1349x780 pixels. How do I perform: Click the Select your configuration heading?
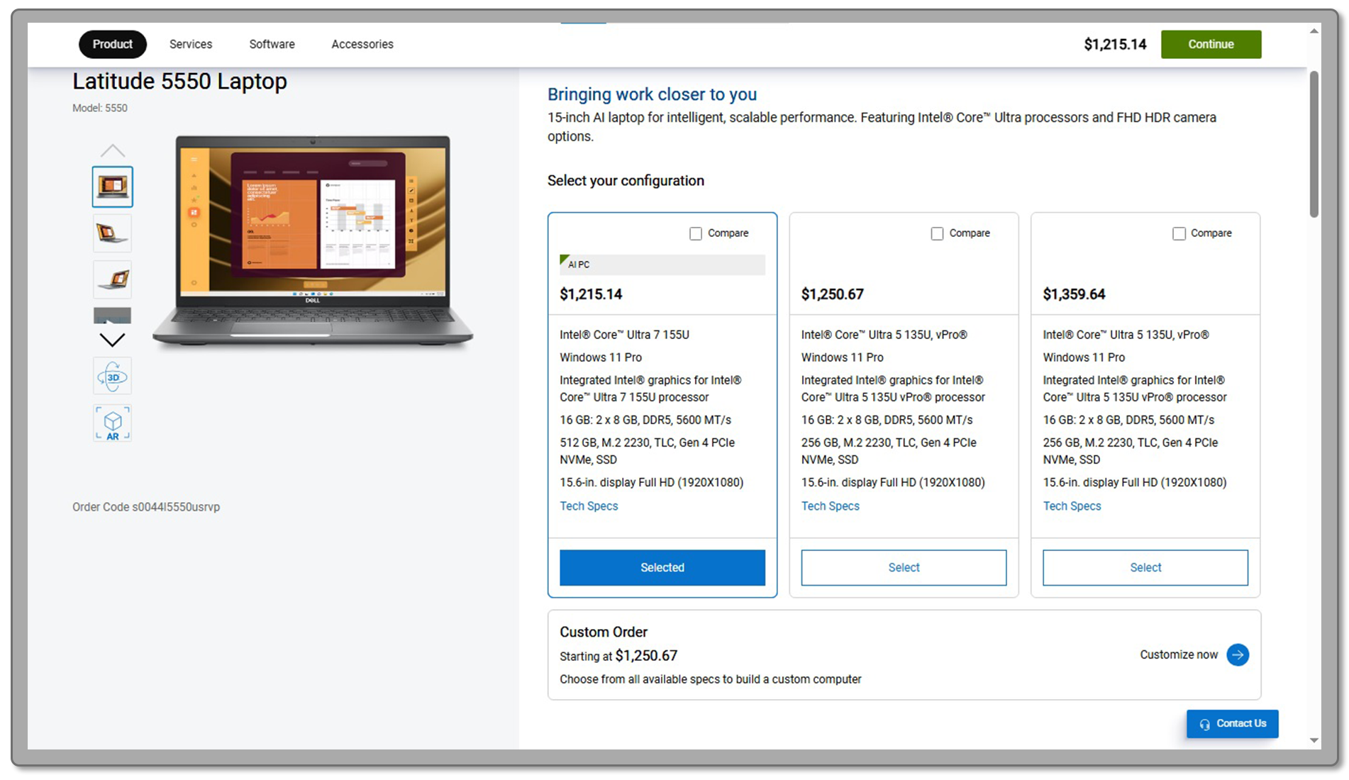point(626,181)
